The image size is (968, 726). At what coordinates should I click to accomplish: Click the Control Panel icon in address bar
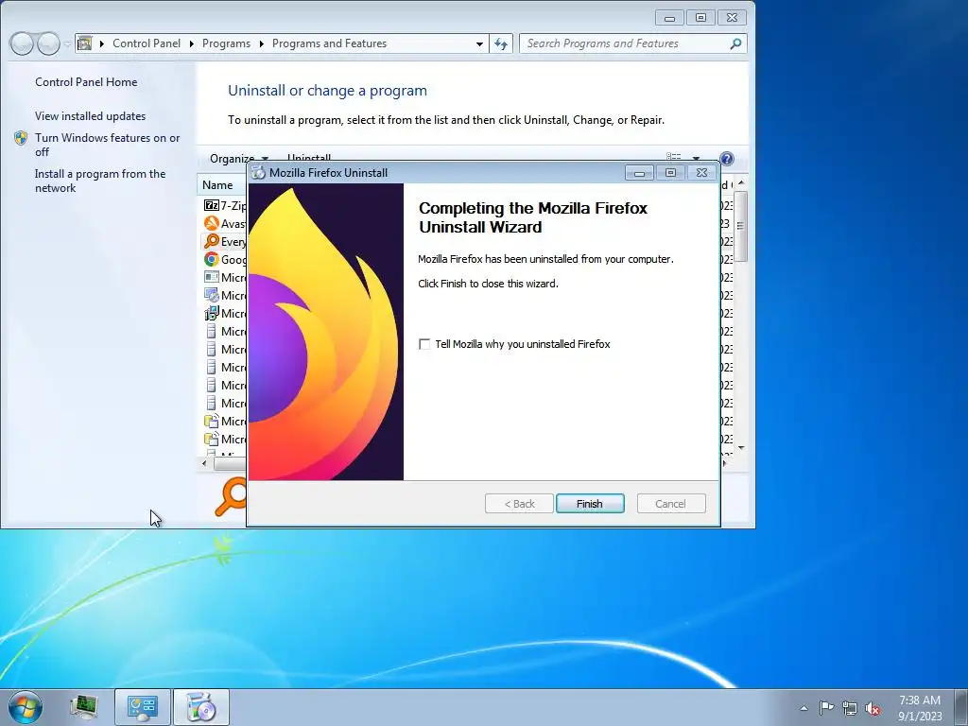pyautogui.click(x=84, y=43)
